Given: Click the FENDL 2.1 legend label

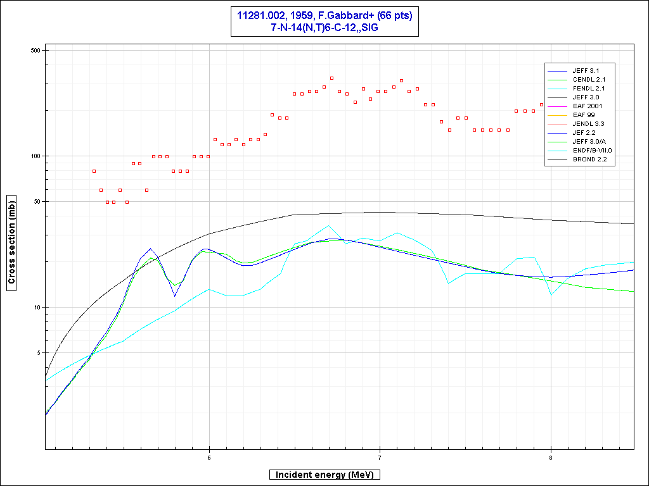Looking at the screenshot, I should [x=589, y=89].
